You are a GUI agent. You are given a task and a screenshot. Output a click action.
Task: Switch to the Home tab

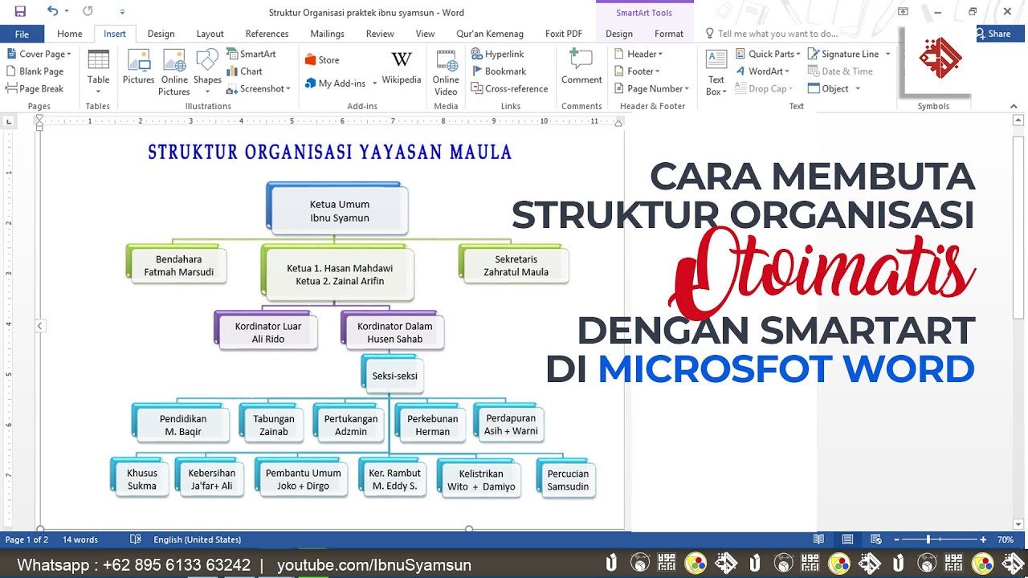pyautogui.click(x=70, y=34)
